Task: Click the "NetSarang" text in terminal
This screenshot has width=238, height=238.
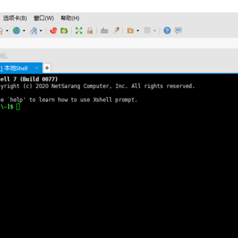Action: pyautogui.click(x=65, y=86)
